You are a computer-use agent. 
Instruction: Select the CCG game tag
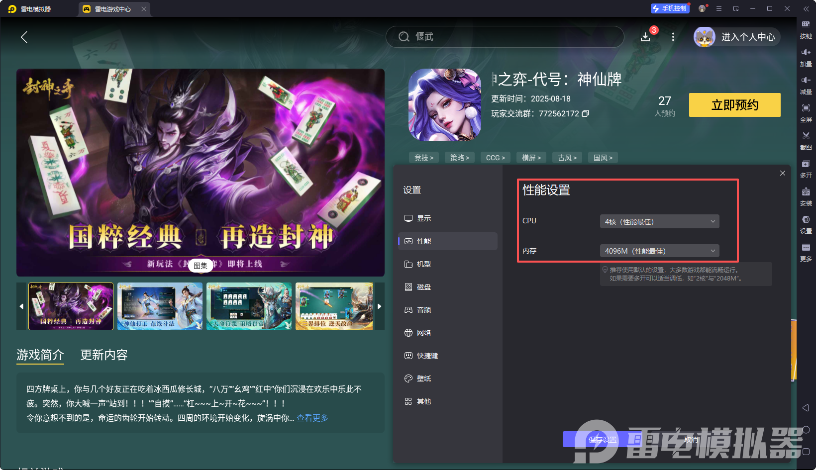tap(495, 157)
